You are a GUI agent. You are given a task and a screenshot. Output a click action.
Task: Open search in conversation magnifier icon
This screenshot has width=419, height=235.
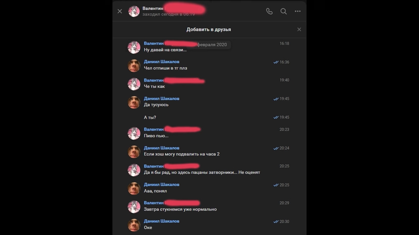[283, 11]
